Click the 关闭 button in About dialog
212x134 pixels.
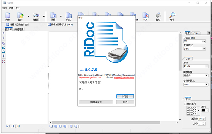click(x=125, y=102)
